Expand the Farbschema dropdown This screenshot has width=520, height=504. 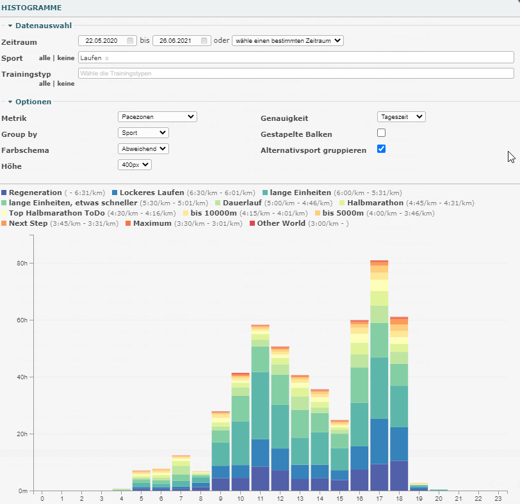(x=143, y=149)
